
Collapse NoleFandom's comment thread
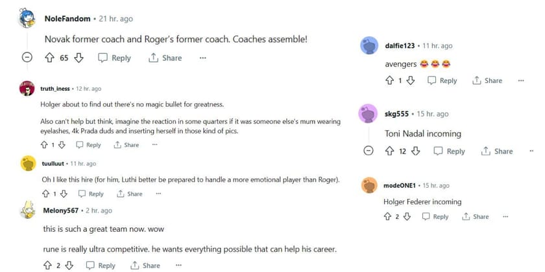[x=27, y=58]
